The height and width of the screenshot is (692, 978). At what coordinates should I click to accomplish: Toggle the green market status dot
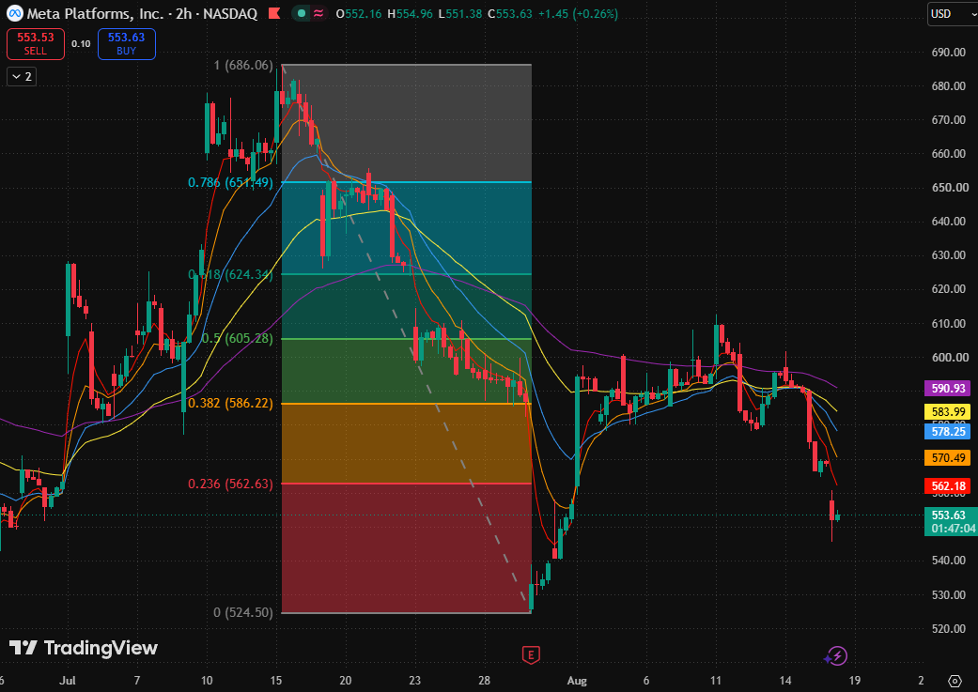pos(302,13)
